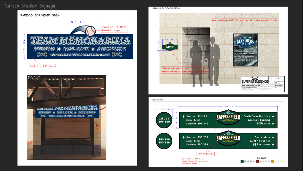Image resolution: width=303 pixels, height=171 pixels.
Task: Click Suite Level under Sections 250-289
Action: [193, 141]
